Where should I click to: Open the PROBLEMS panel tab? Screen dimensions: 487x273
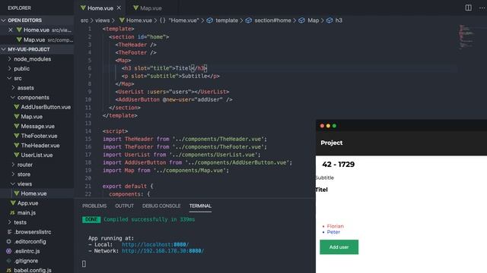tap(94, 206)
